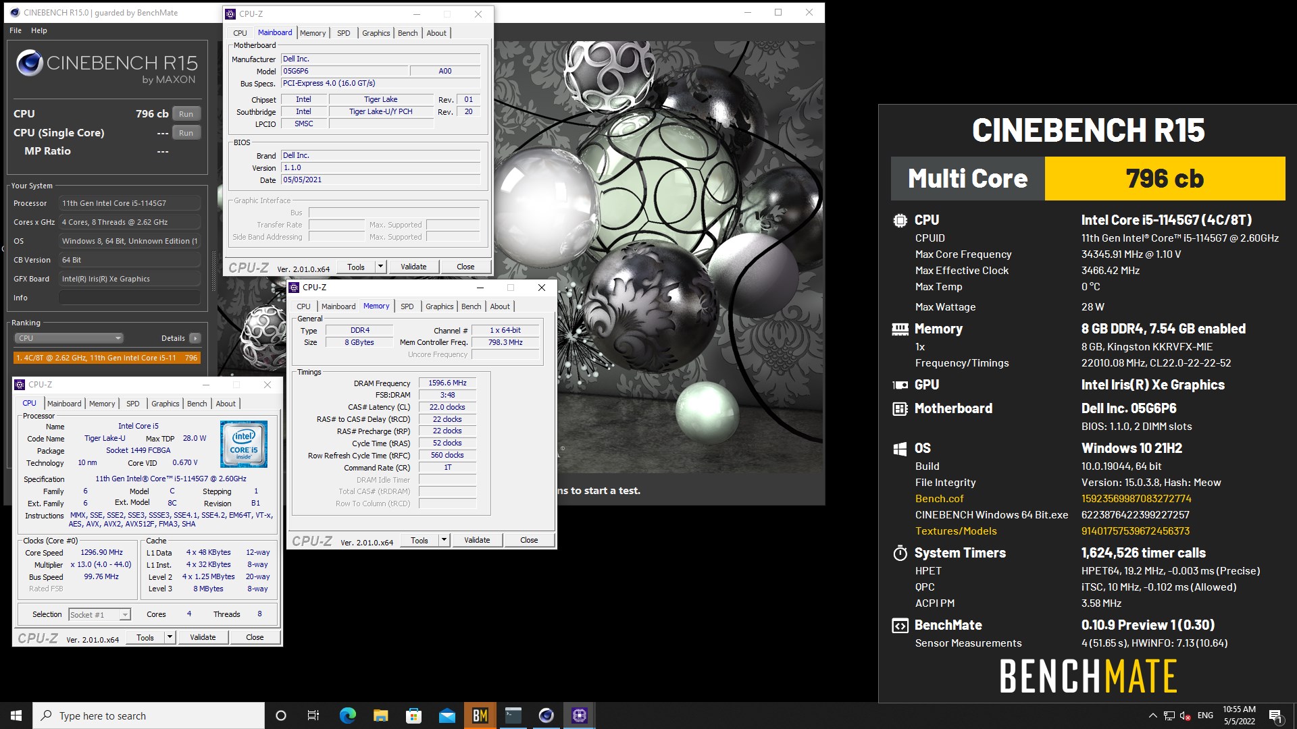Open the network status tray icon
This screenshot has width=1297, height=729.
[1169, 715]
